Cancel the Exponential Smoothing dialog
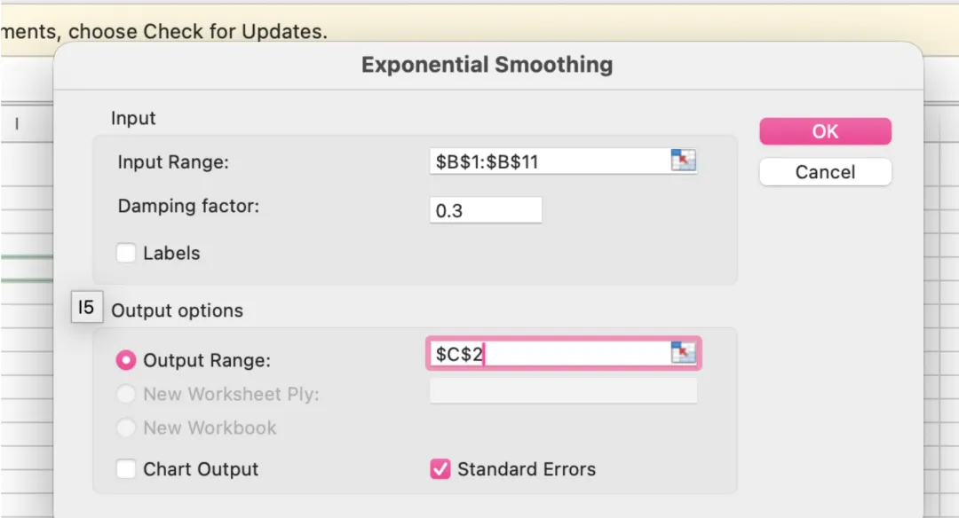Viewport: 959px width, 518px height. (825, 172)
